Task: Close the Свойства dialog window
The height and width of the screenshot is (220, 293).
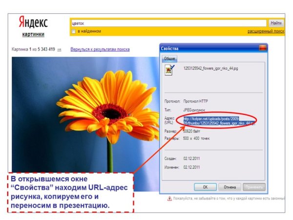Action: (x=263, y=48)
